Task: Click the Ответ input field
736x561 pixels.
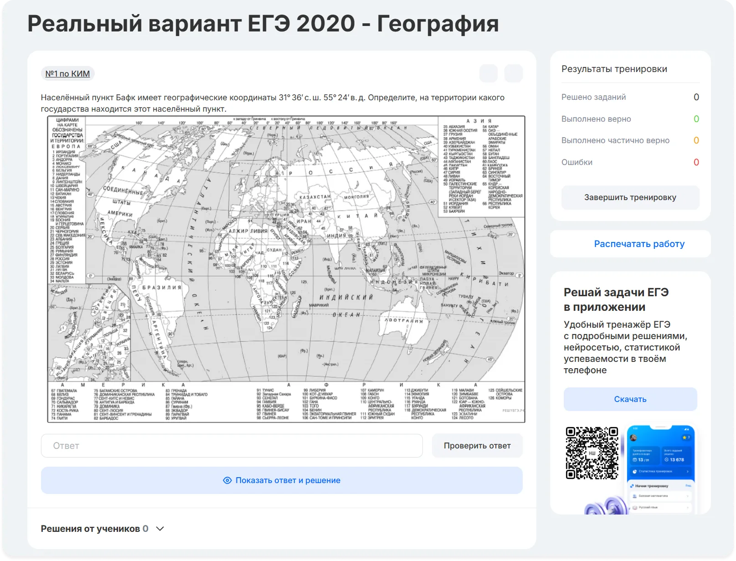Action: pos(232,446)
